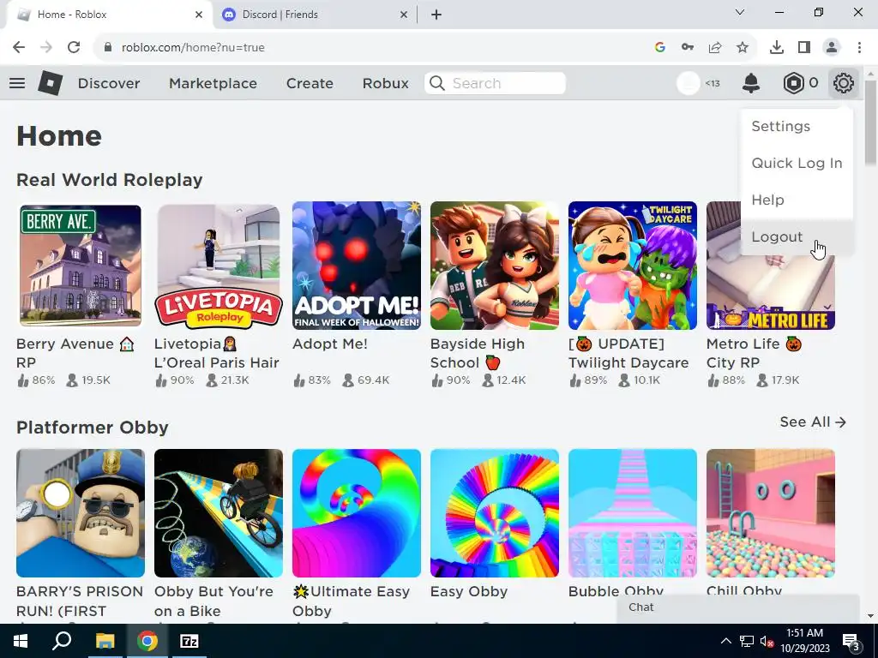Screen dimensions: 878x658
Task: Open the Chat panel
Action: pos(738,608)
